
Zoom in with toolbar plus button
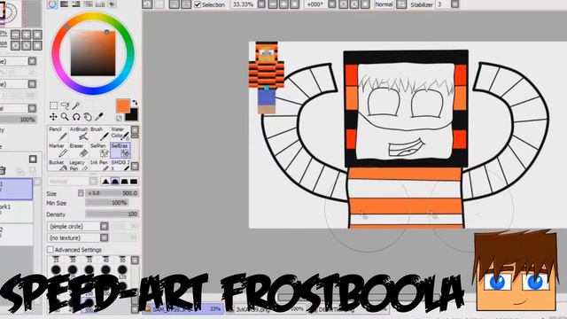tap(283, 4)
